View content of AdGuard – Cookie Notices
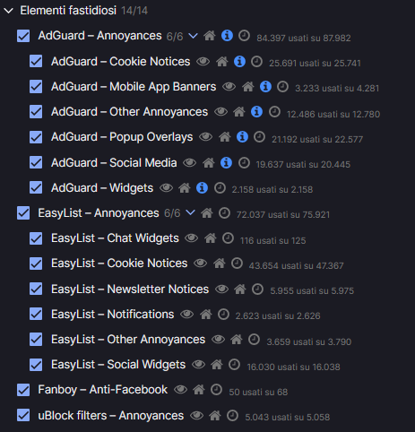 tap(203, 62)
